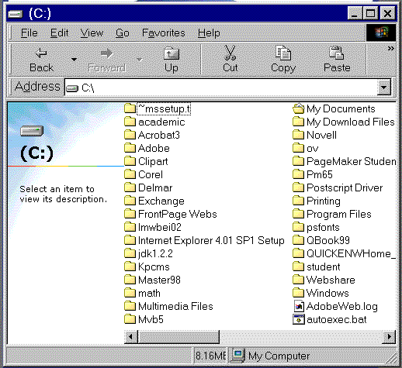
Task: Open the View menu
Action: click(92, 33)
